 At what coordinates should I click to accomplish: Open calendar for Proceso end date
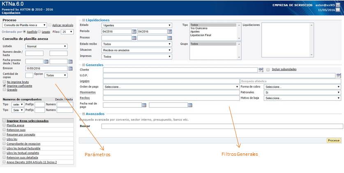click(x=170, y=38)
